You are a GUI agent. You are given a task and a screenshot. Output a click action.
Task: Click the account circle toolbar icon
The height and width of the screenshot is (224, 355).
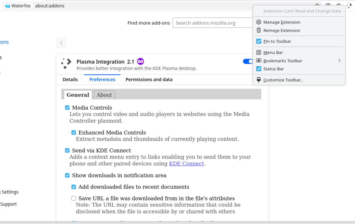pos(328,6)
